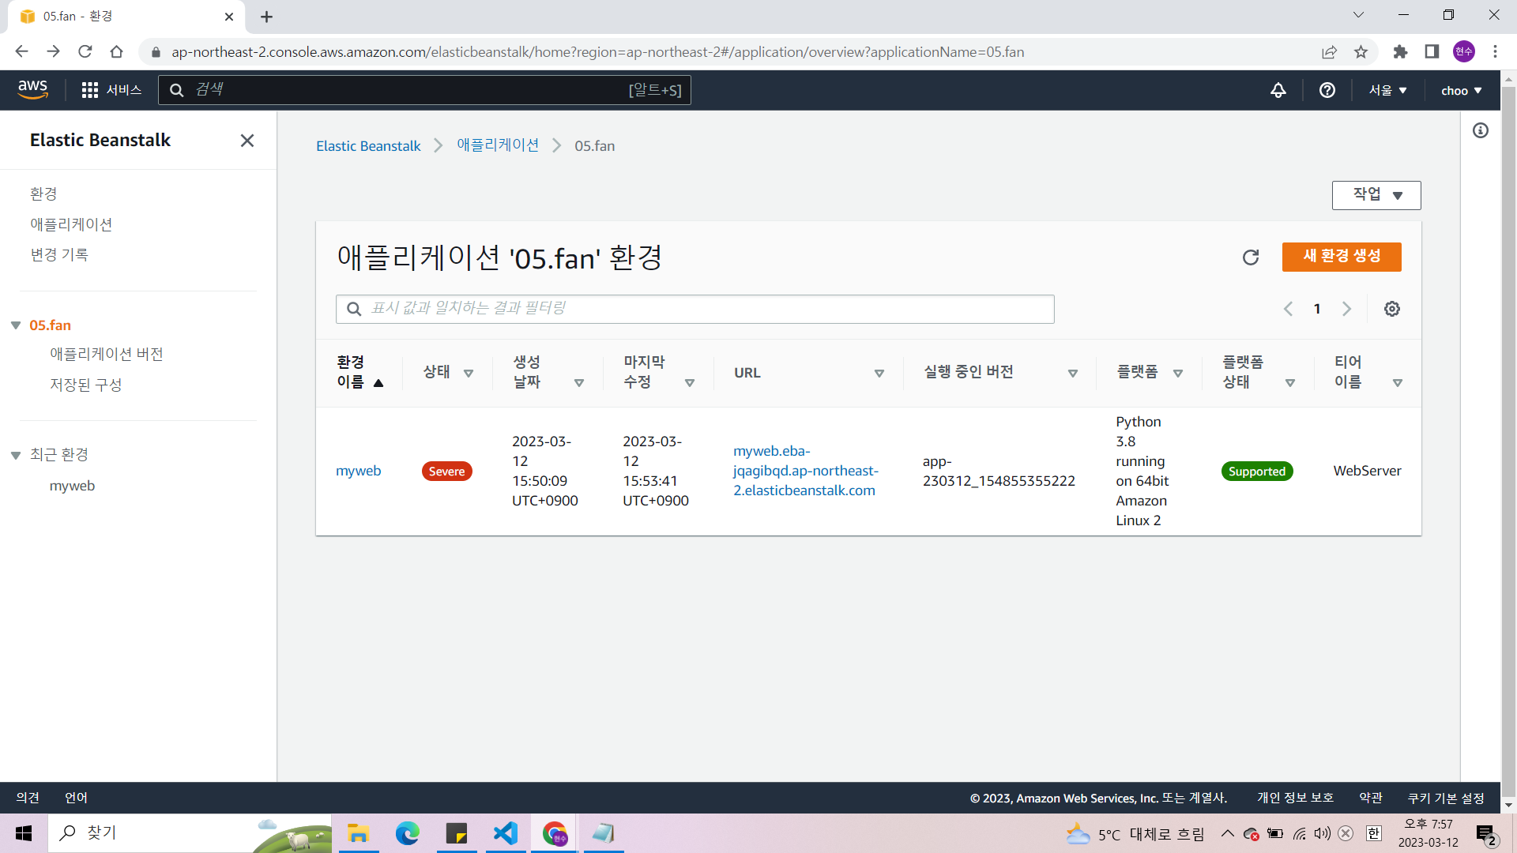Open File Explorer from taskbar
The image size is (1517, 853).
pos(359,833)
